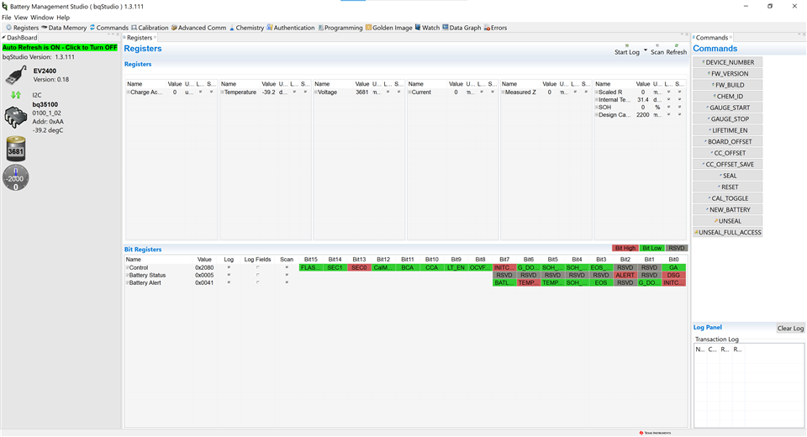807x437 pixels.
Task: Click the EV2400 USB adapter icon
Action: point(16,75)
